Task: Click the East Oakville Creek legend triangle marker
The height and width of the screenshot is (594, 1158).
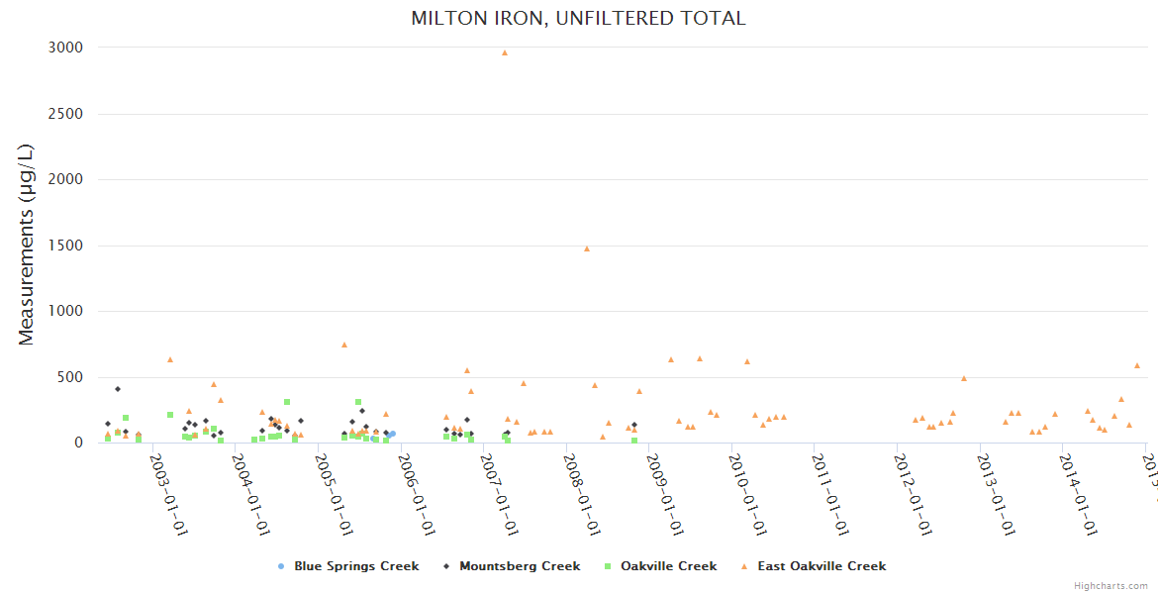Action: coord(744,567)
